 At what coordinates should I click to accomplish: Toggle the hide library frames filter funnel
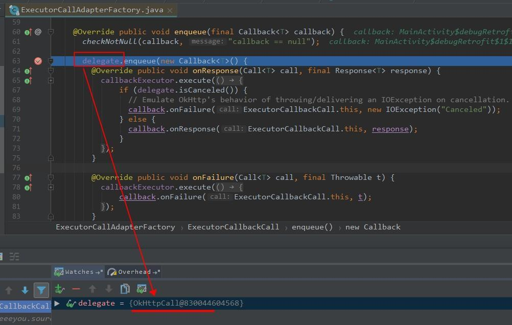pyautogui.click(x=41, y=290)
